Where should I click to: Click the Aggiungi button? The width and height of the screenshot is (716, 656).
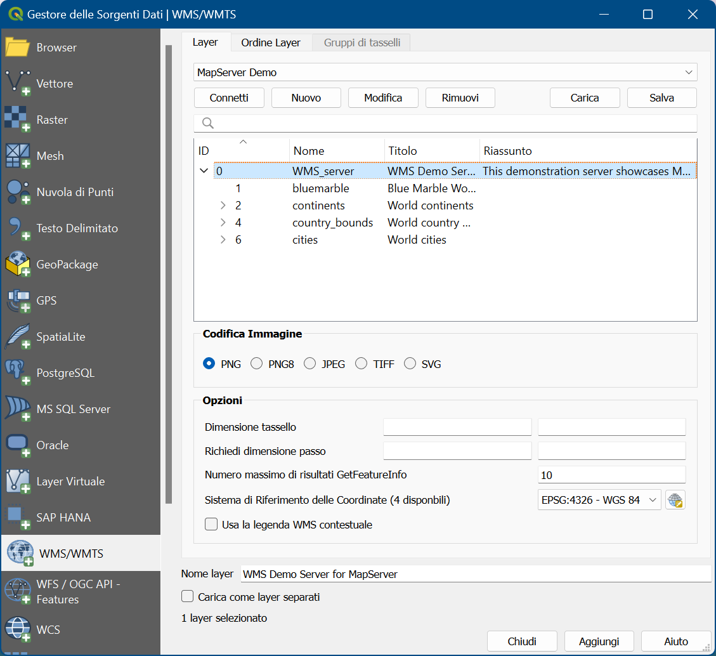[599, 641]
